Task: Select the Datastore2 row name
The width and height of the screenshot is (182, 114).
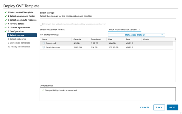Action: pos(51,43)
